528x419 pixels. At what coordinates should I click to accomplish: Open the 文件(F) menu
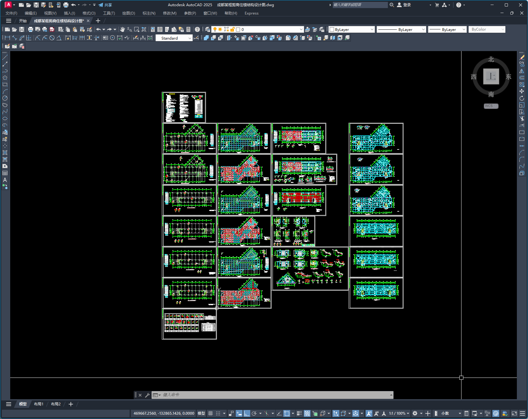click(11, 13)
